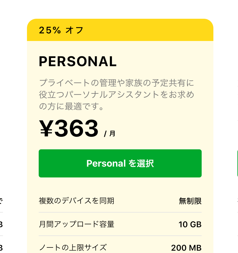Click the ¥363 price figure
This screenshot has width=238, height=253.
(69, 129)
